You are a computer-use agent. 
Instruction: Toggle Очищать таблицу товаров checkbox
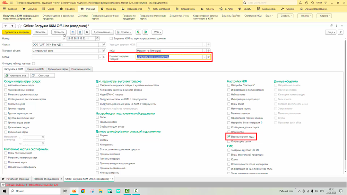click(x=34, y=64)
